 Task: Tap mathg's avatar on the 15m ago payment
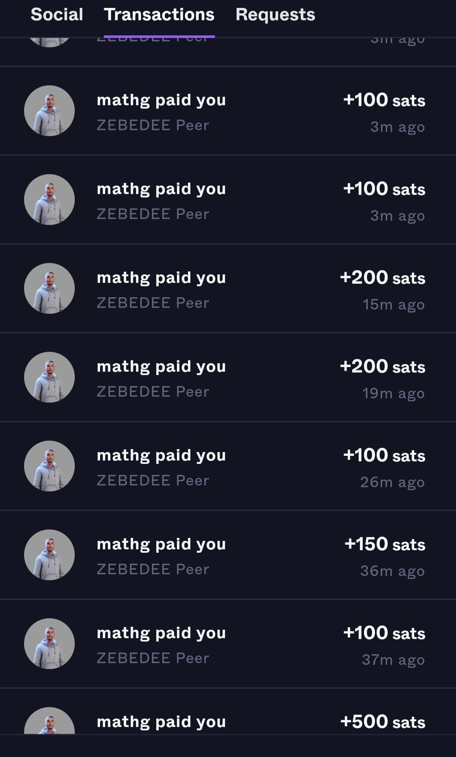point(49,288)
